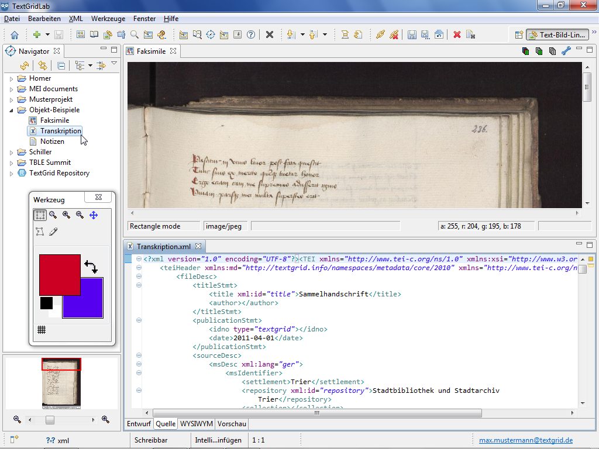Open dropdown arrow next to green plus icon
Screen dimensions: 599x449
[46, 35]
